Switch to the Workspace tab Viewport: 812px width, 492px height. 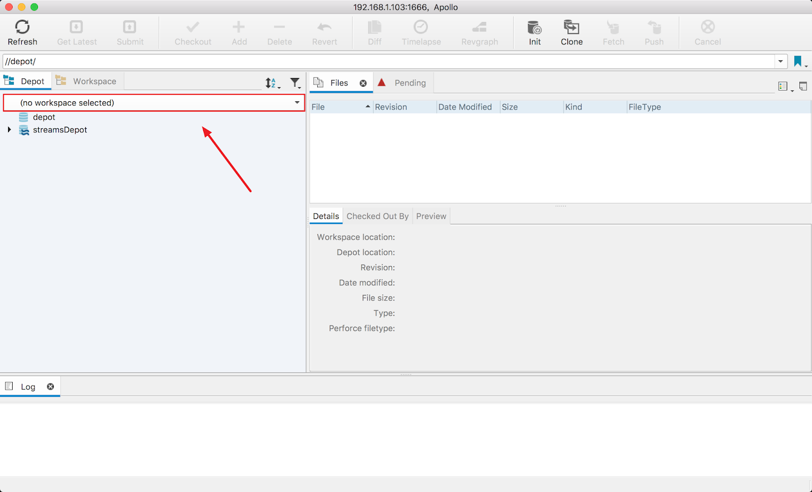coord(87,81)
